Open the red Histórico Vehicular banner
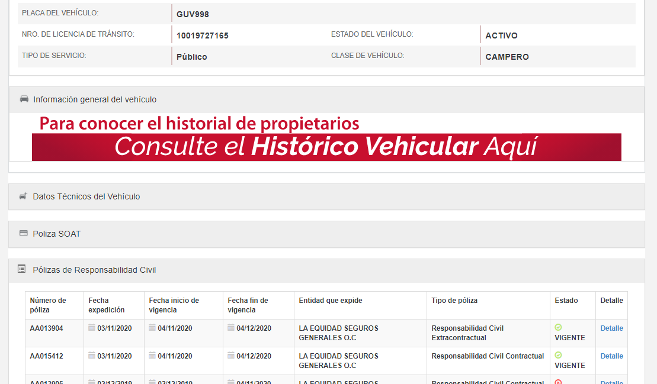This screenshot has height=384, width=657. (x=326, y=147)
